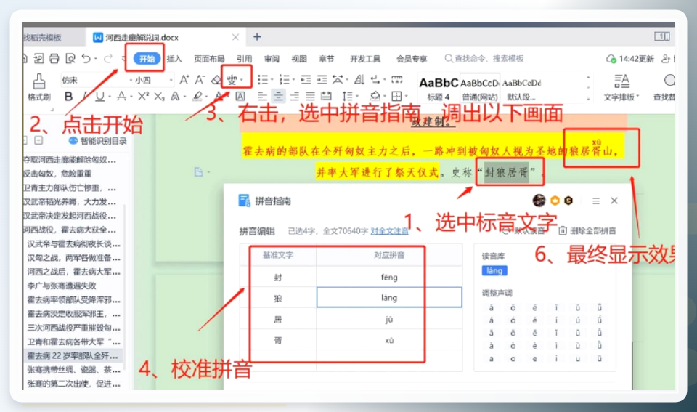Expand the Pinyin Guide icon's dropdown arrow
This screenshot has width=697, height=412.
(241, 80)
